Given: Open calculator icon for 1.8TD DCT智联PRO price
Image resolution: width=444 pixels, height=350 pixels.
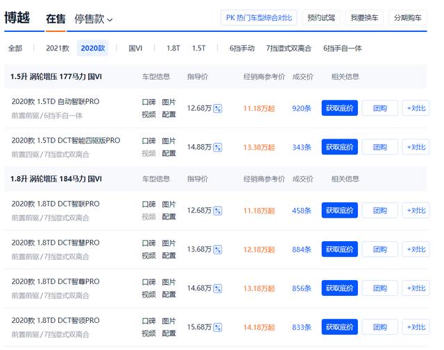Looking at the screenshot, I should click(x=217, y=211).
